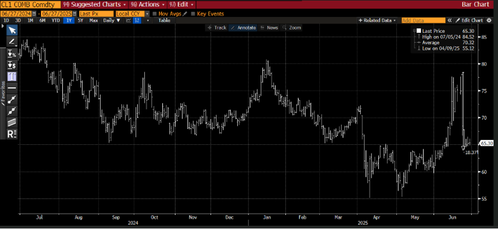Click the Table view button
The image size is (498, 229).
point(164,20)
